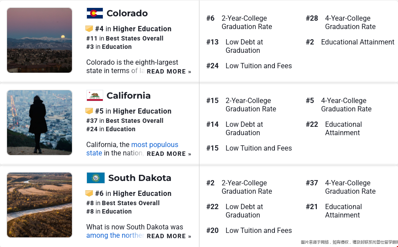Click the California state flag icon
The height and width of the screenshot is (247, 398).
(x=95, y=96)
